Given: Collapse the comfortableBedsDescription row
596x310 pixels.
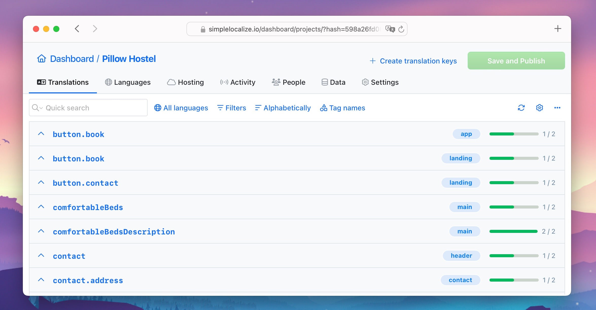Looking at the screenshot, I should pyautogui.click(x=41, y=231).
